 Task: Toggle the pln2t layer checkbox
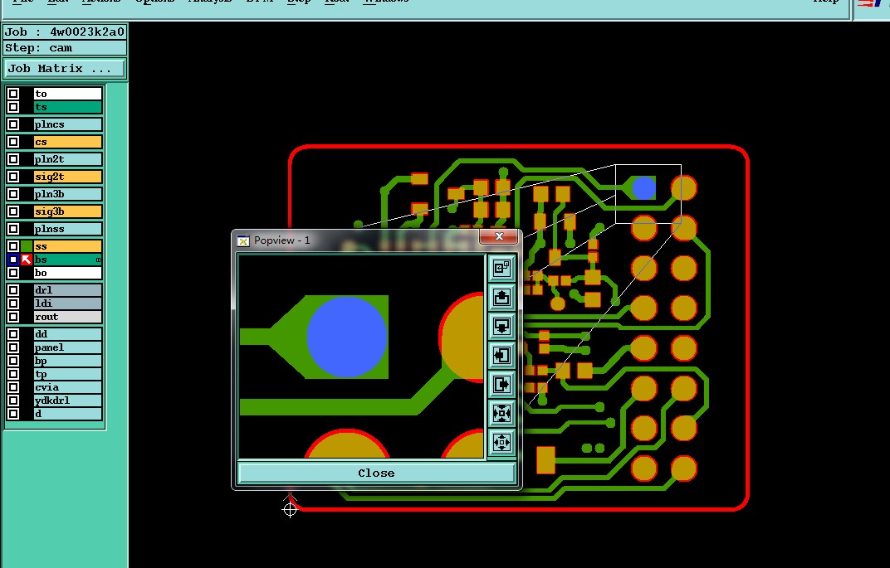pos(13,159)
